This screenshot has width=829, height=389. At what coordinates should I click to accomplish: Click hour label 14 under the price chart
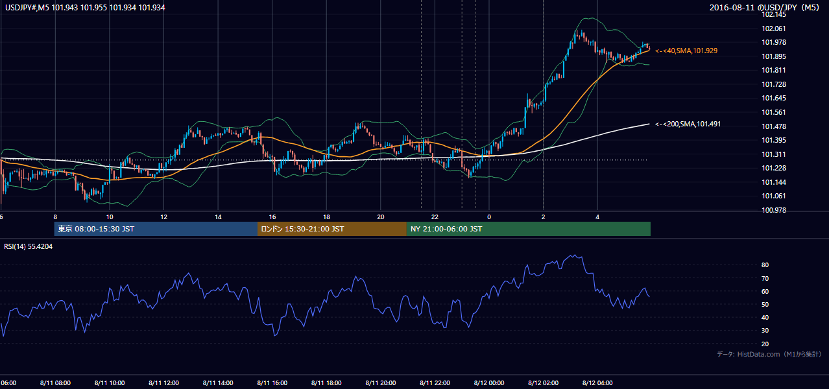point(218,217)
